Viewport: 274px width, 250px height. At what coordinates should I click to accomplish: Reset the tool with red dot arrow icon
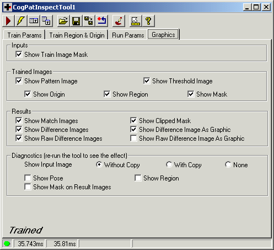click(101, 21)
